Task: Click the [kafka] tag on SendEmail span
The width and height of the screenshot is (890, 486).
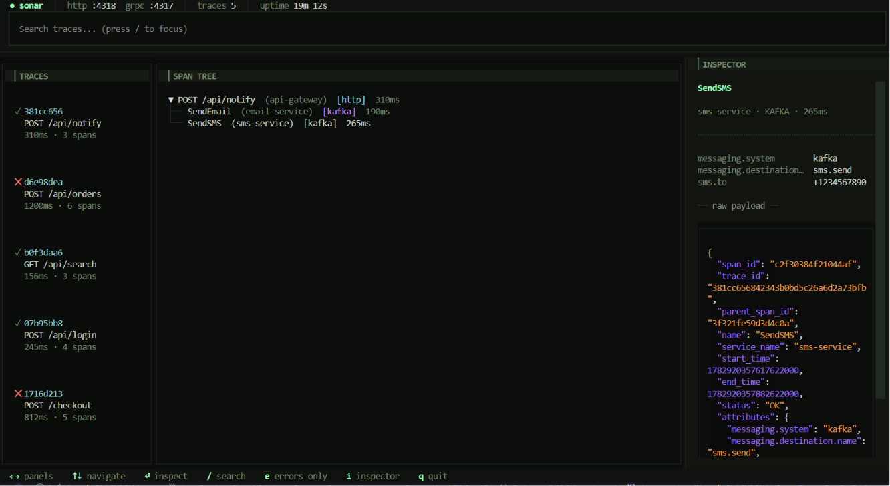Action: pyautogui.click(x=339, y=112)
